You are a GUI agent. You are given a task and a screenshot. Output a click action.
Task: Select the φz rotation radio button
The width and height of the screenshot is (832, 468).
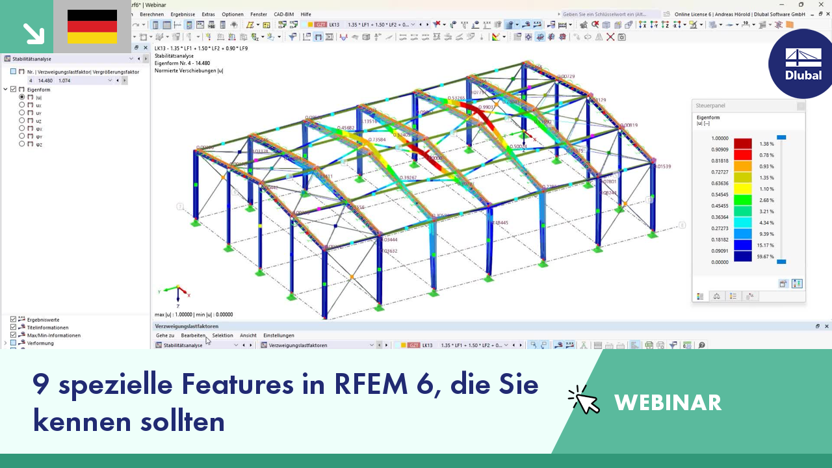point(21,144)
